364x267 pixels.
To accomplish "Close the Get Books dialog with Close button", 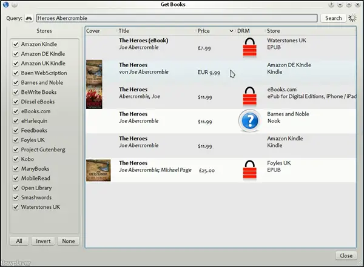I will tap(346, 255).
